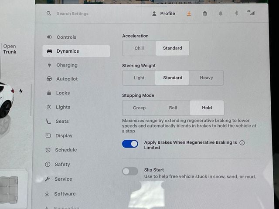
Task: Tap the wrench Service icon
Action: click(x=48, y=179)
